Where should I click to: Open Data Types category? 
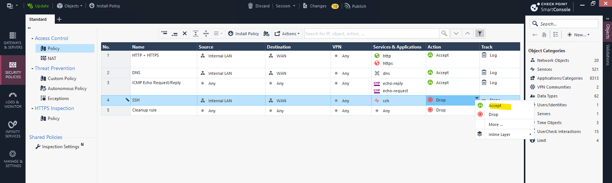pos(564,96)
